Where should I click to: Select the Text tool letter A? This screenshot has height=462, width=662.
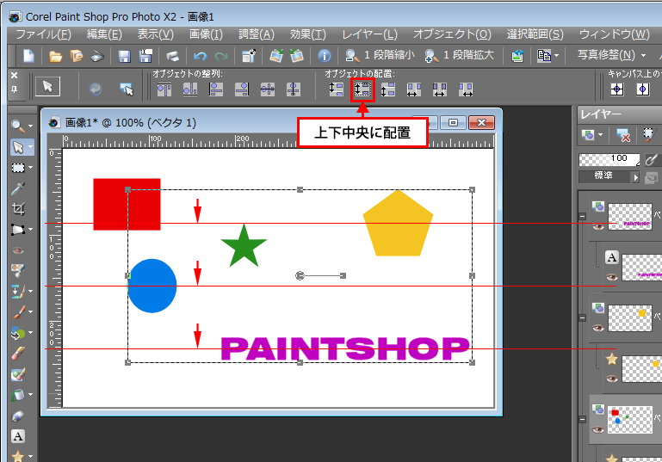(18, 436)
